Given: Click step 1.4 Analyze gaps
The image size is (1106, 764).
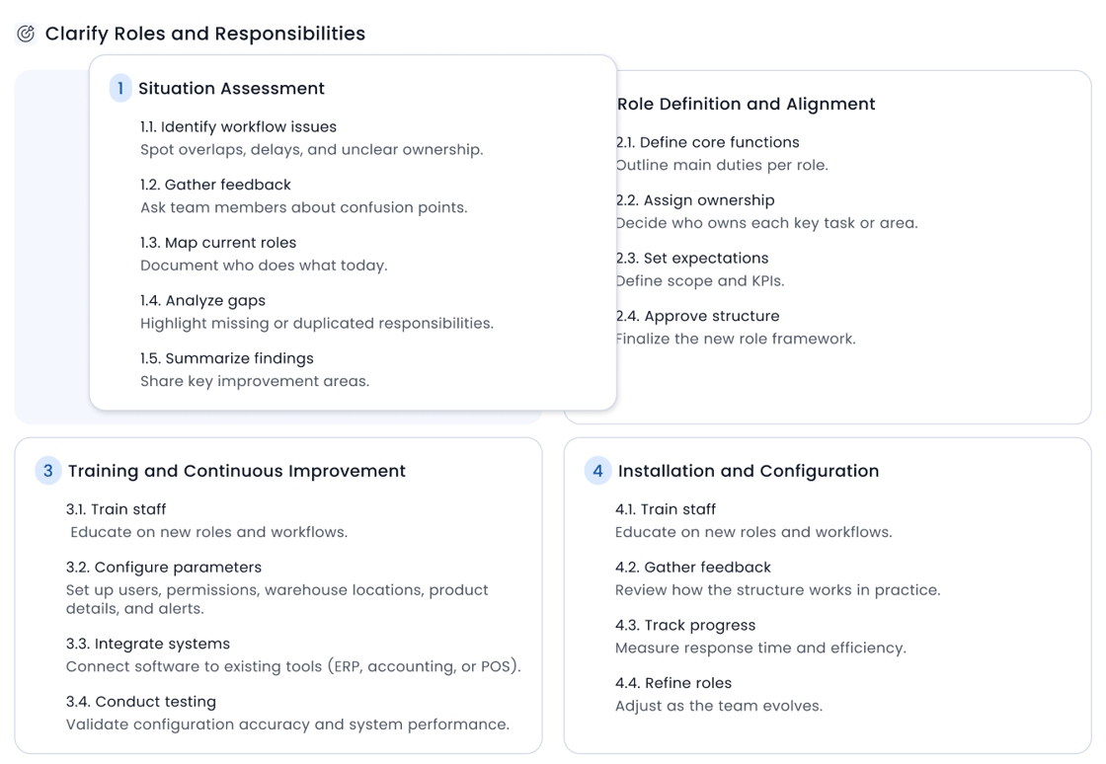Looking at the screenshot, I should [202, 300].
